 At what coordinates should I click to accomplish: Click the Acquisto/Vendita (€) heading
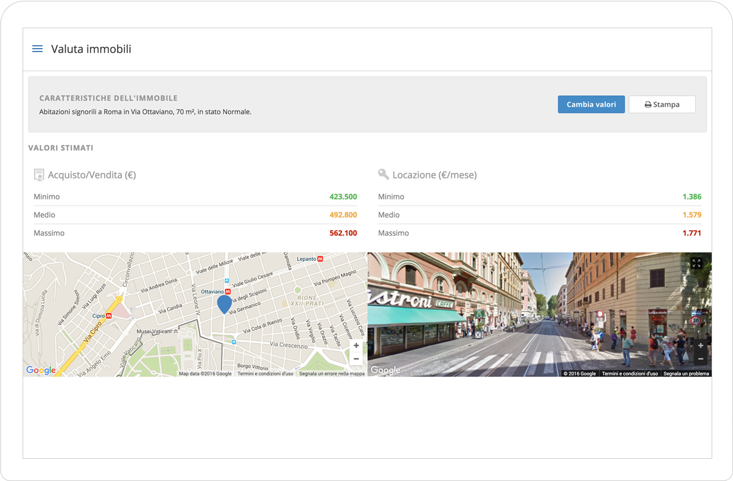[92, 175]
